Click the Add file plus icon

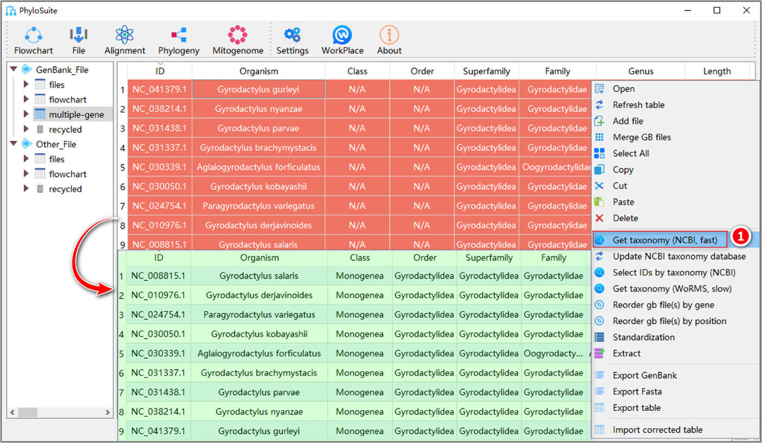pos(599,121)
